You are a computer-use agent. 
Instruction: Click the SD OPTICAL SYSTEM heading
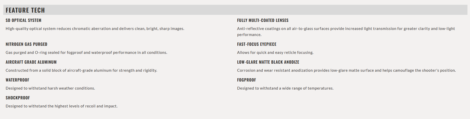pyautogui.click(x=23, y=20)
